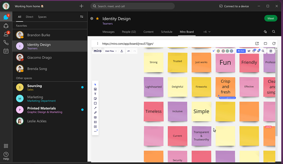The width and height of the screenshot is (283, 164).
Task: Toggle the favorite star for Identity Design
Action: click(97, 18)
